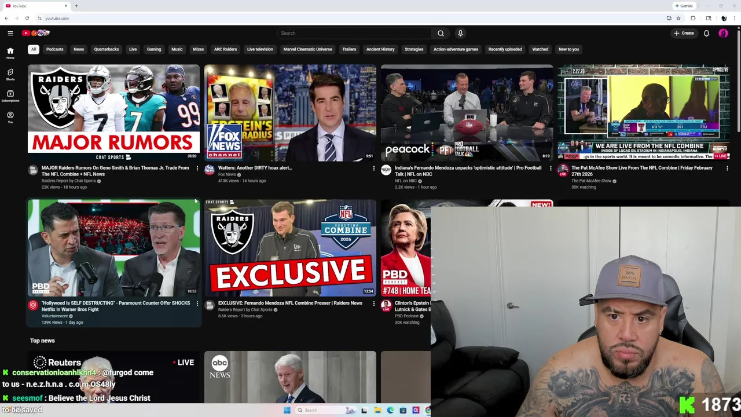Filter by the Gaming chip
Screen dimensions: 741x417
tap(154, 49)
